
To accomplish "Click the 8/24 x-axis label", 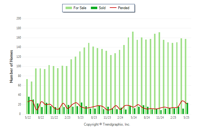I will pos(147,117).
